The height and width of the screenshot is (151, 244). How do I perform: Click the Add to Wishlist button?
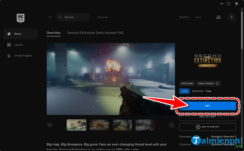pyautogui.click(x=208, y=127)
